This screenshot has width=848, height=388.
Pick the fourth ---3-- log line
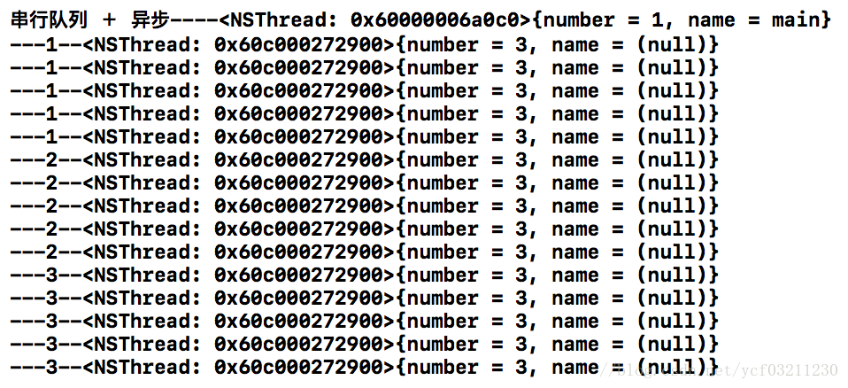click(x=365, y=344)
